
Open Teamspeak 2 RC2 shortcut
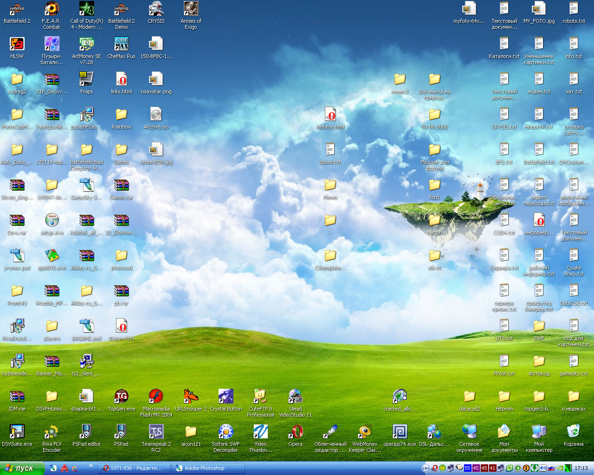pos(156,432)
